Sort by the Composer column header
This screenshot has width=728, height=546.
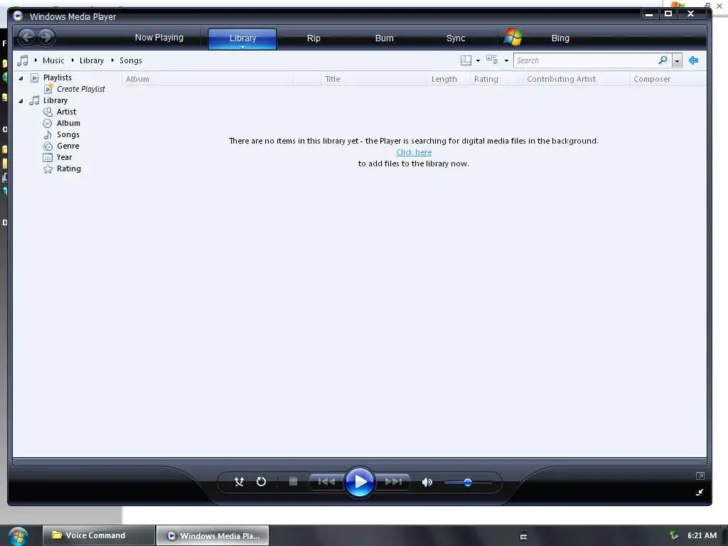668,79
